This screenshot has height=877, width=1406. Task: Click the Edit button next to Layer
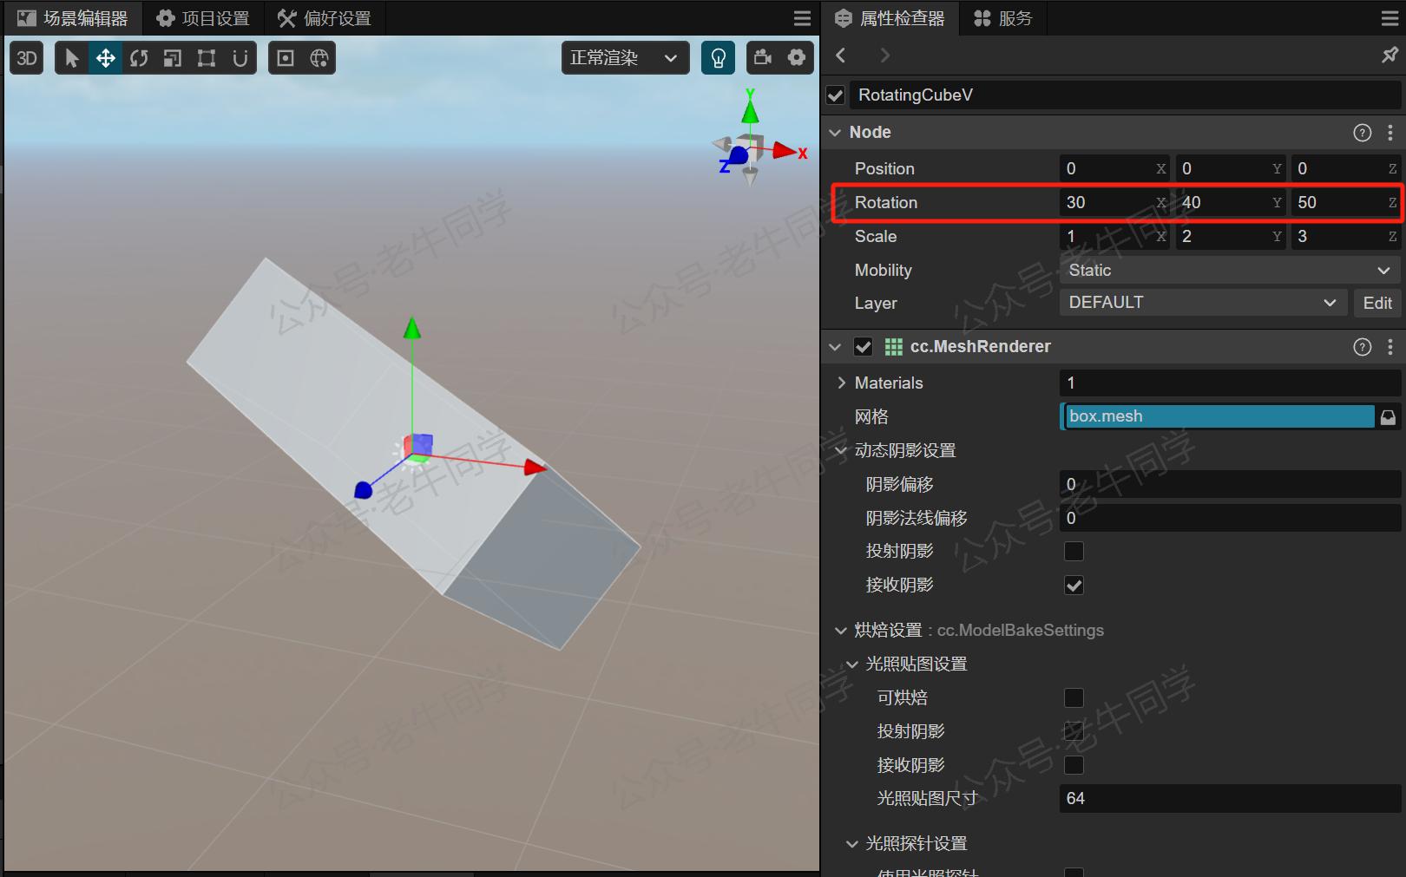(1377, 303)
